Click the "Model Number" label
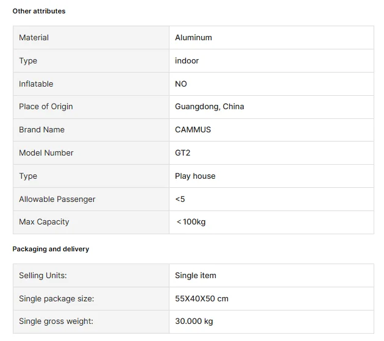 click(46, 153)
